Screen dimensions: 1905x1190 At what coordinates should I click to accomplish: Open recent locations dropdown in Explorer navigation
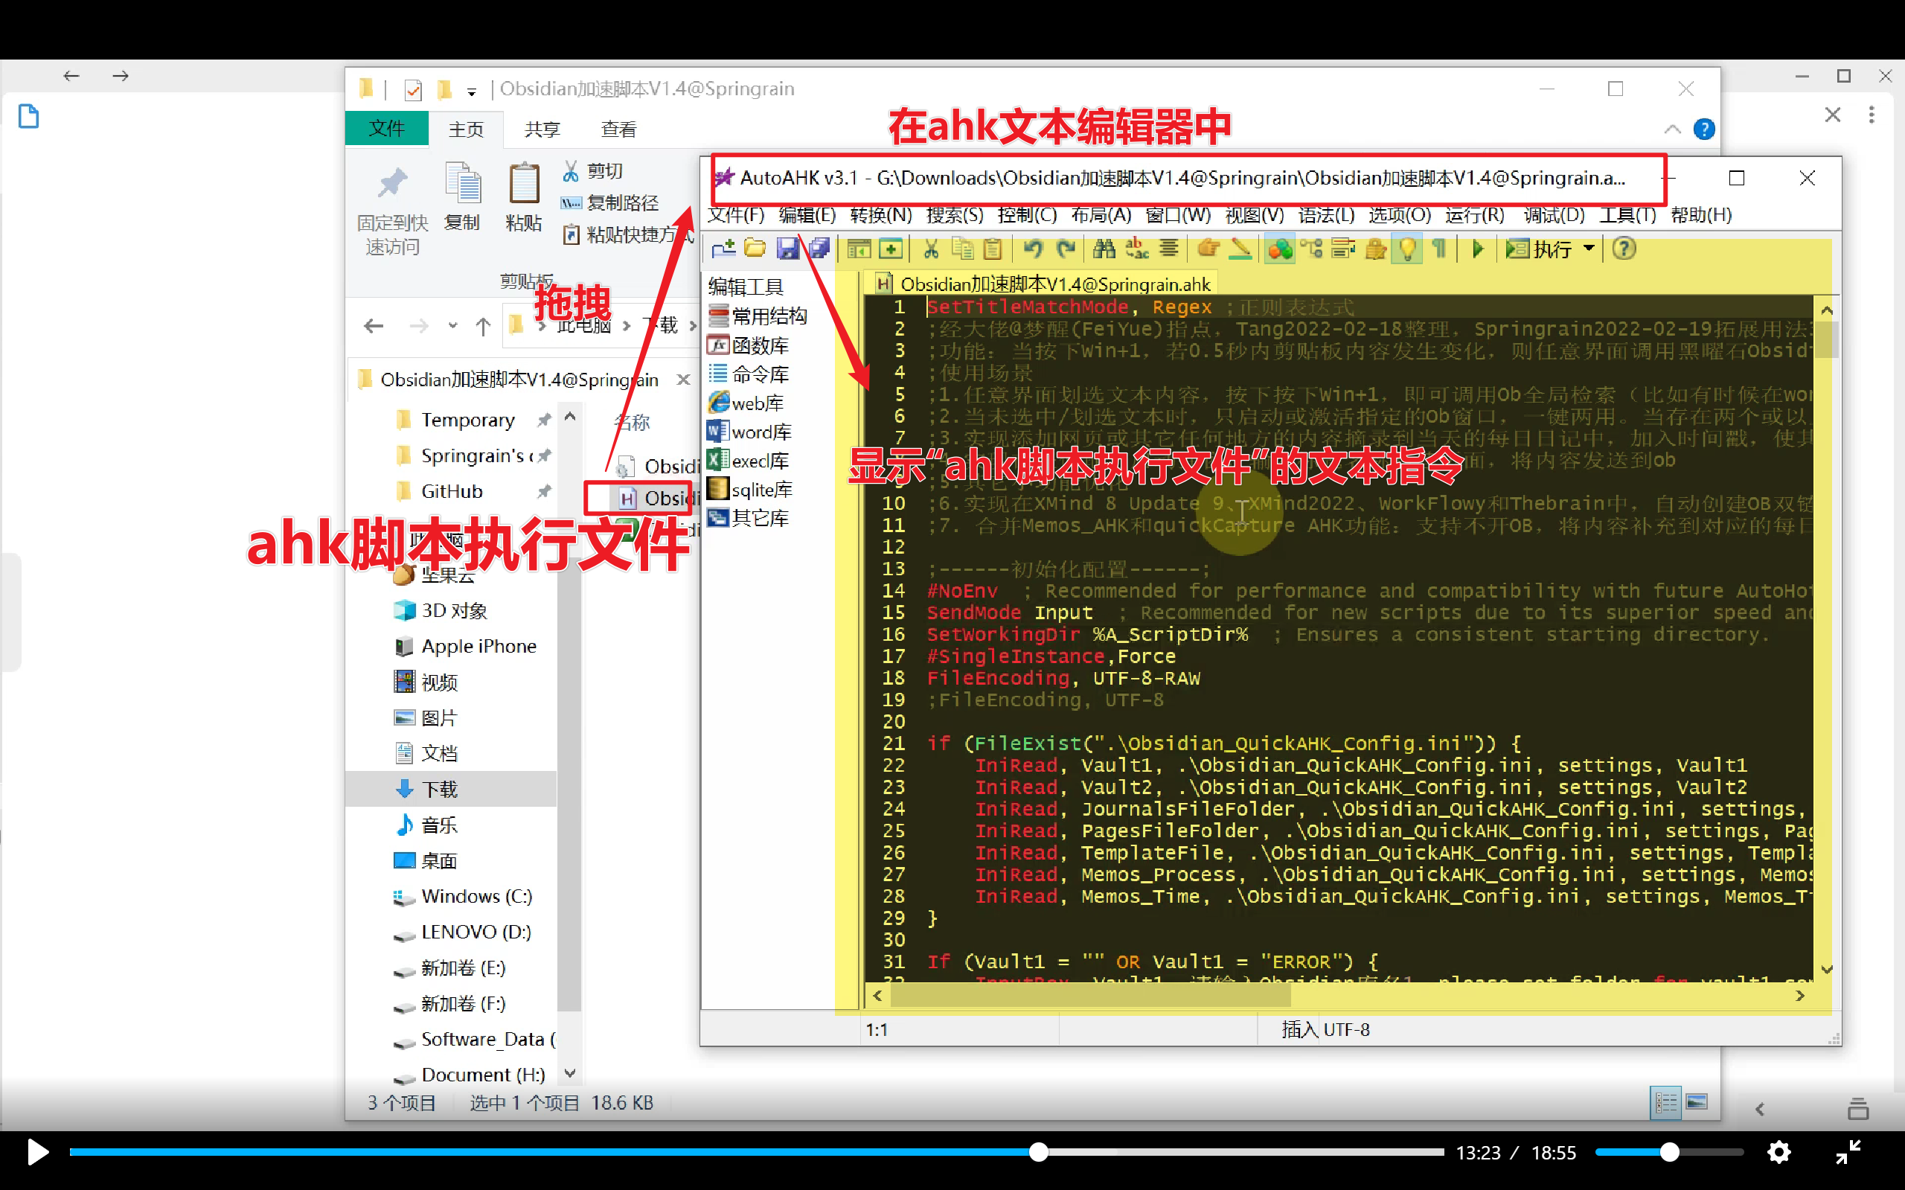click(x=452, y=325)
